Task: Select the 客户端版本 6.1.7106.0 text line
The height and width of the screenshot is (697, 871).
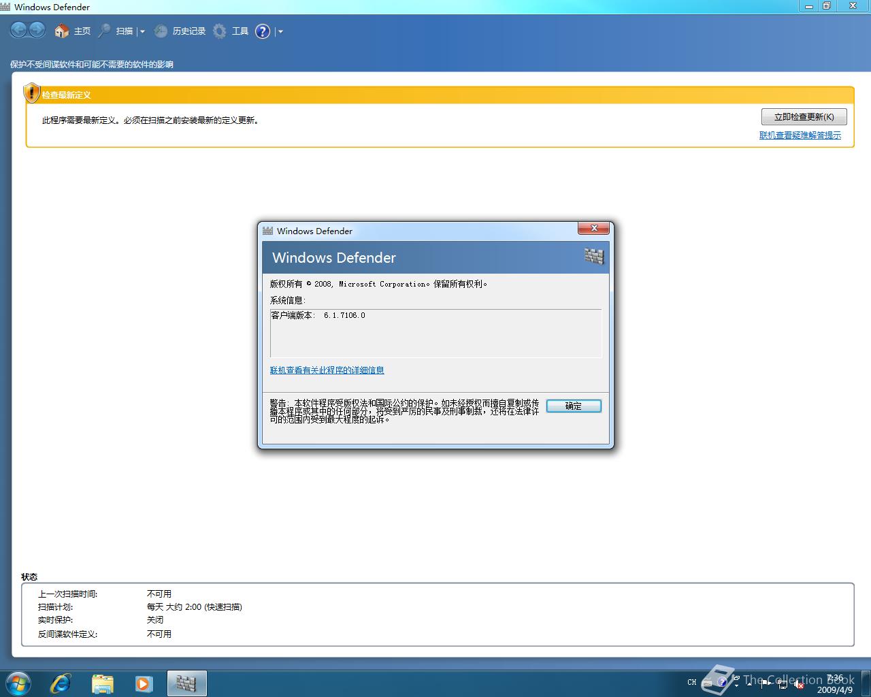Action: [x=318, y=315]
